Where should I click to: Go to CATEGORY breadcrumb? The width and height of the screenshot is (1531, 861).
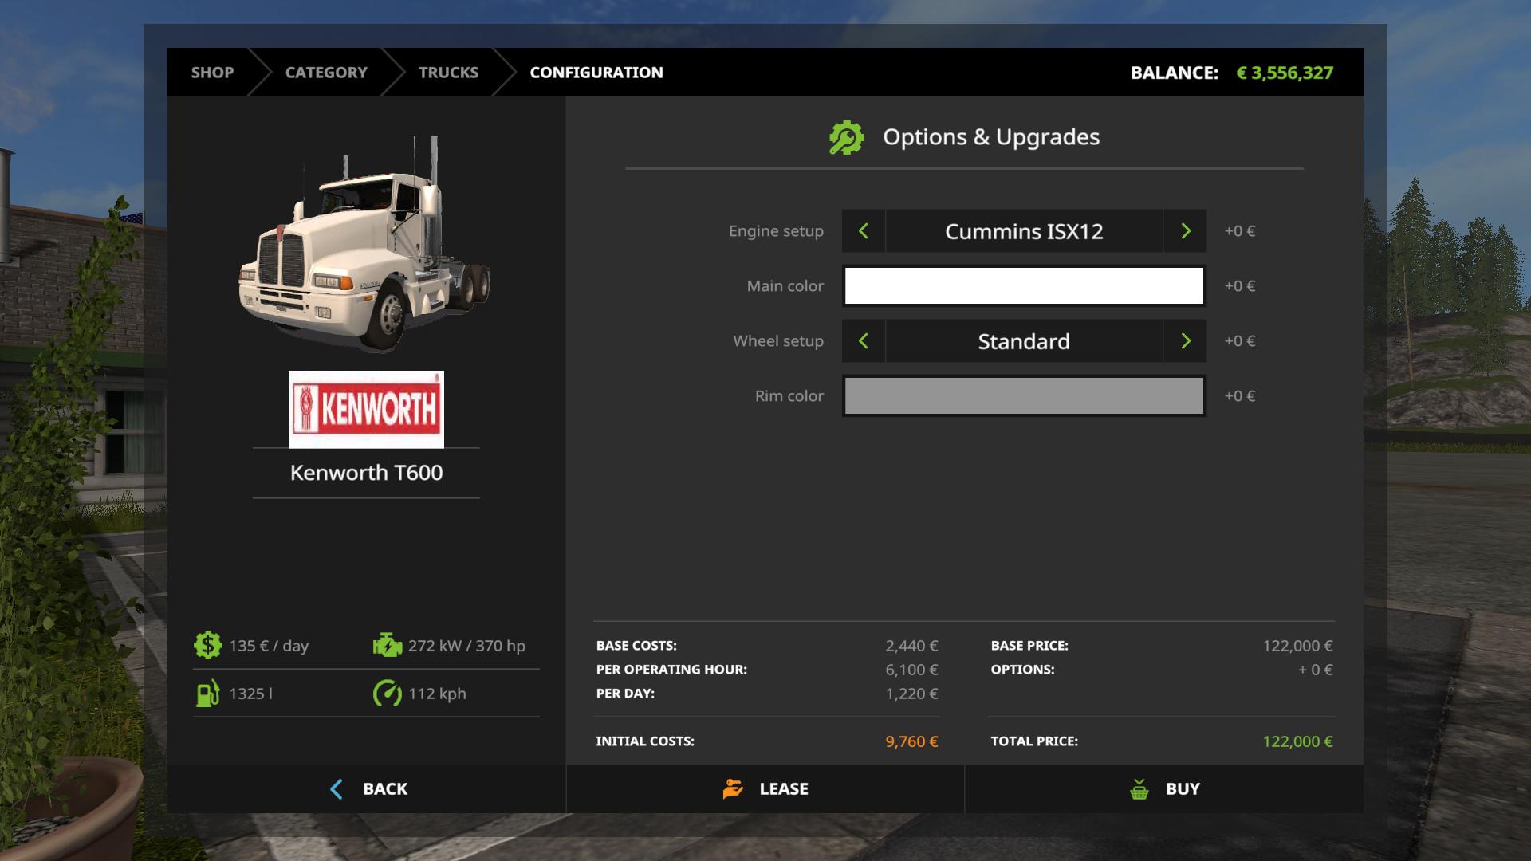click(x=326, y=73)
